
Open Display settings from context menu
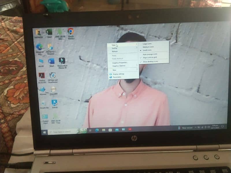tap(118, 74)
